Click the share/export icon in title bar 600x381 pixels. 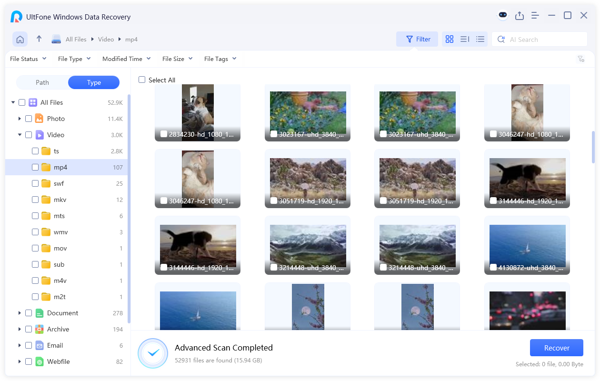[x=520, y=16]
